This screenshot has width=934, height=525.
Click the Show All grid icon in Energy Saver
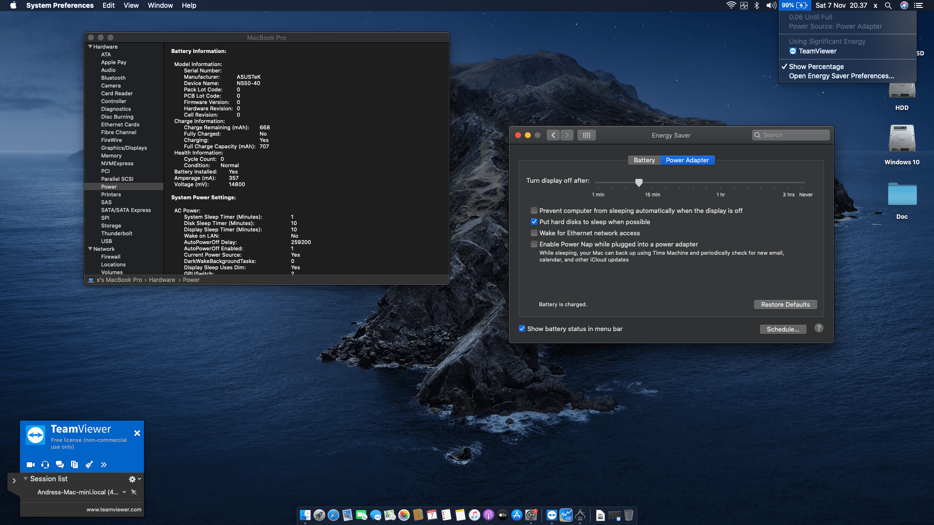tap(587, 135)
